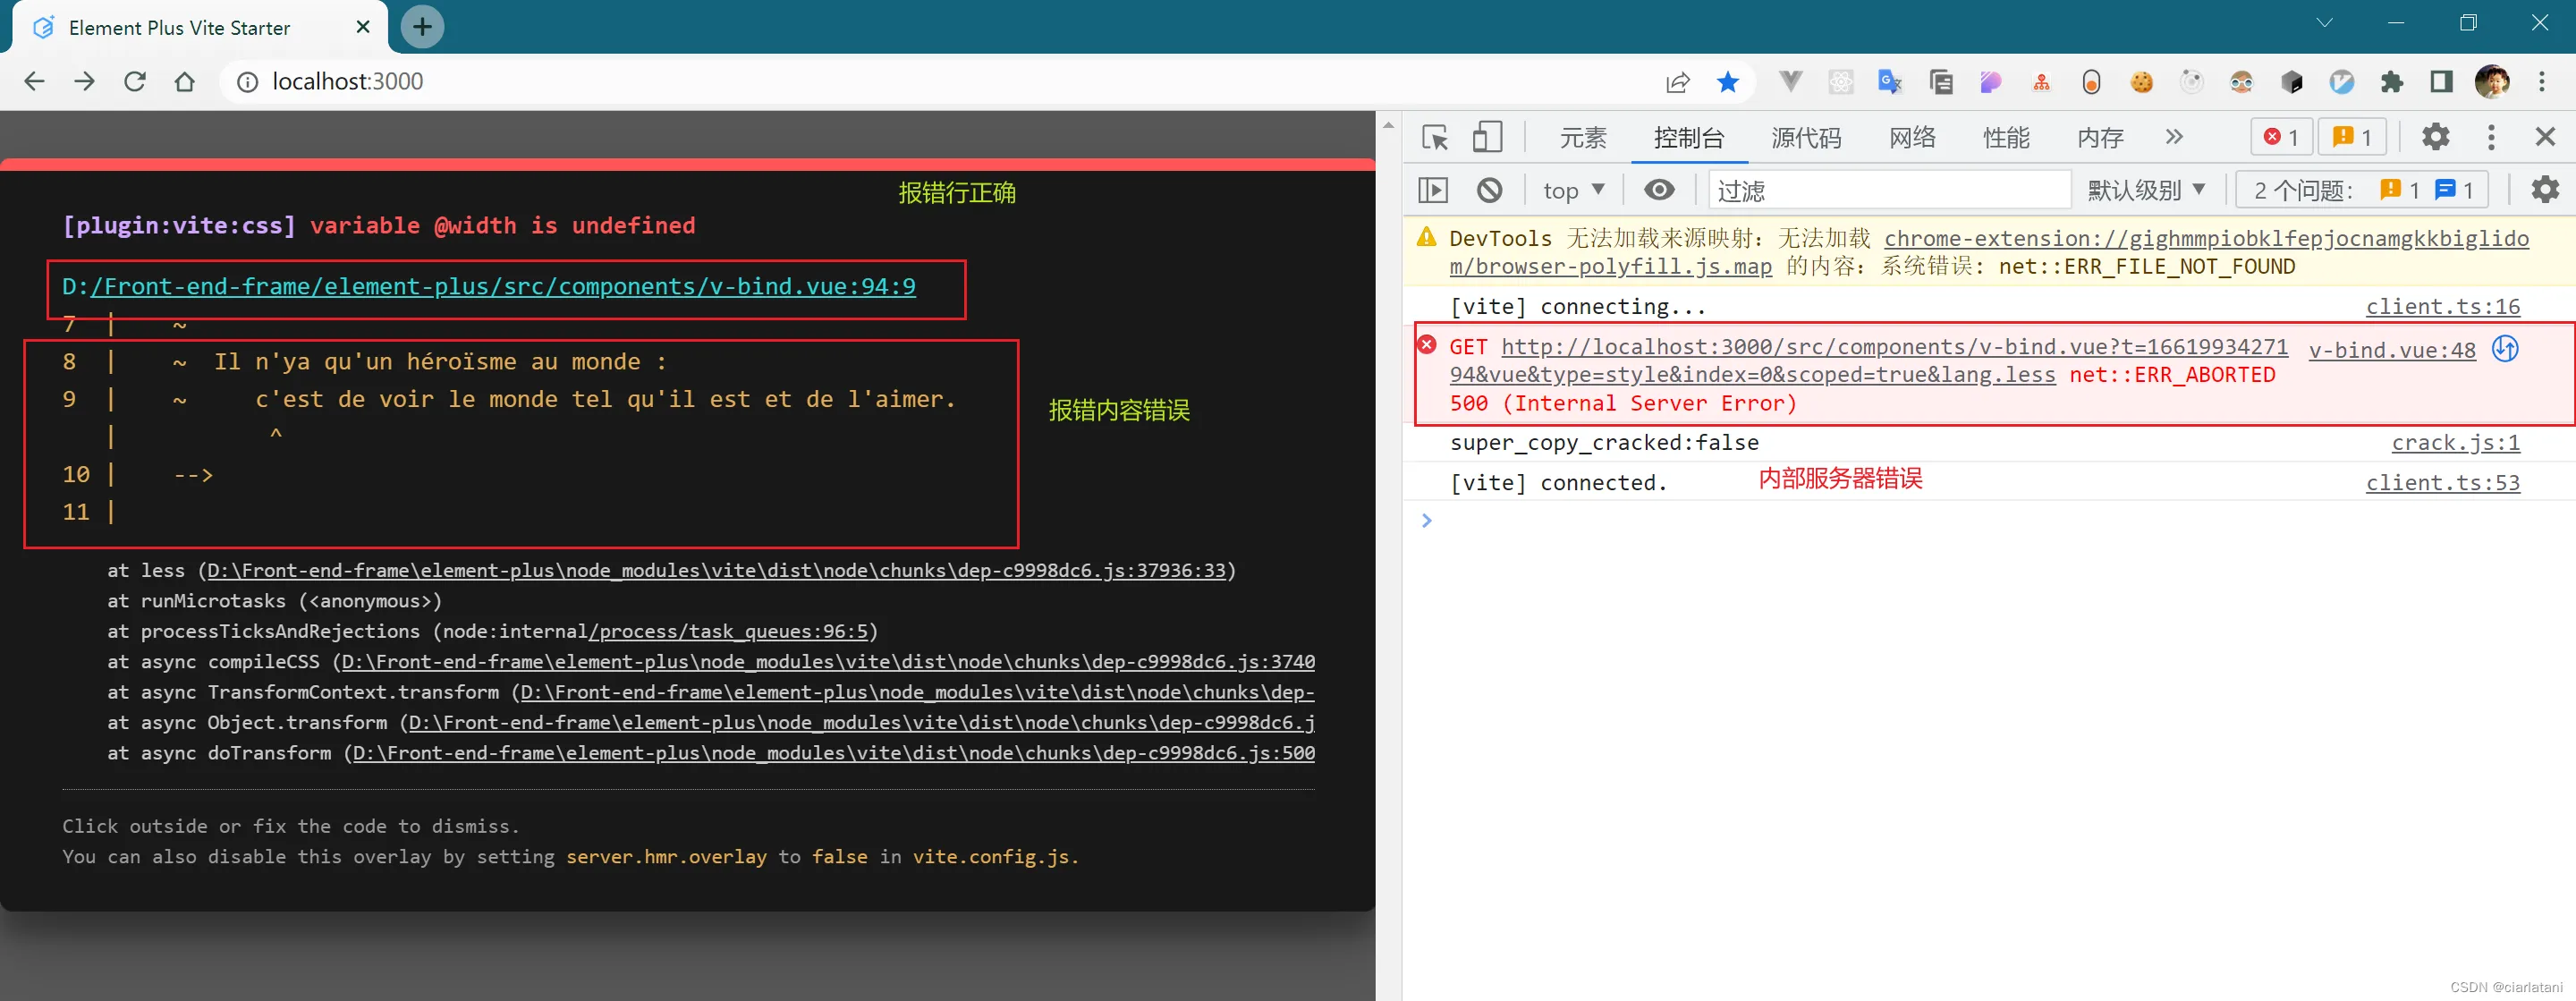Click the share page icon in address bar
This screenshot has width=2576, height=1001.
(1677, 82)
